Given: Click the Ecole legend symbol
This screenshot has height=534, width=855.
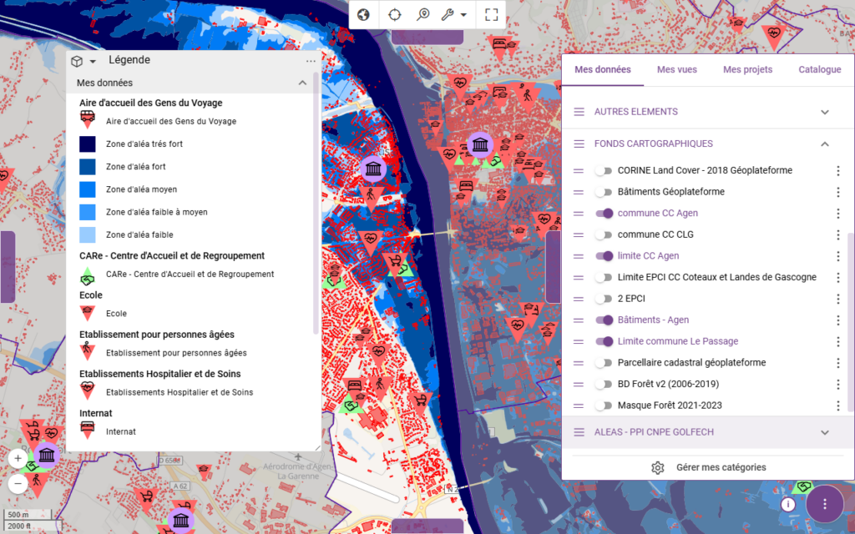Looking at the screenshot, I should [87, 313].
